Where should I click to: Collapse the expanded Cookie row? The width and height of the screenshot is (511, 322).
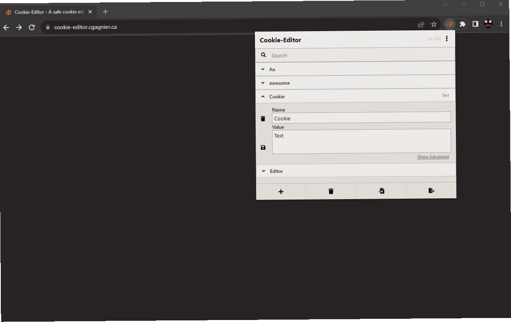[x=355, y=96]
